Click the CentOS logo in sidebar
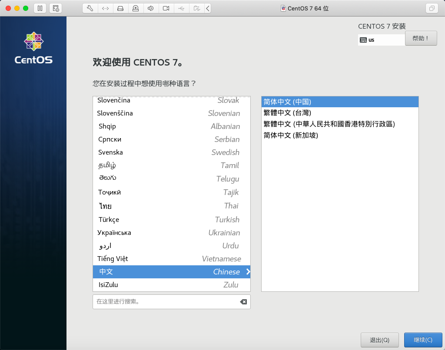The height and width of the screenshot is (350, 445). pyautogui.click(x=33, y=48)
